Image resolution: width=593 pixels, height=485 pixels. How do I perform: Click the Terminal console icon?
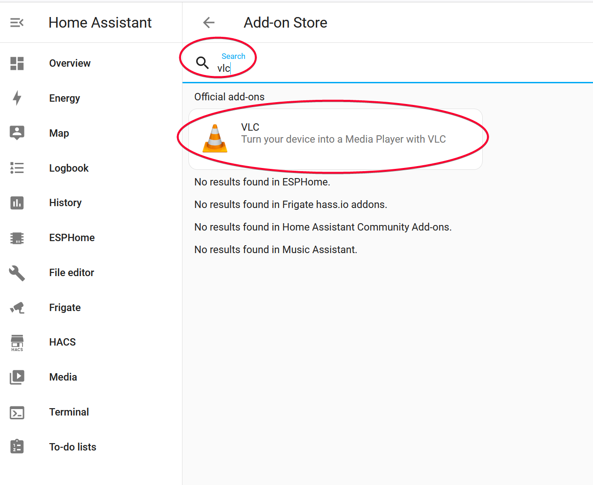point(17,413)
